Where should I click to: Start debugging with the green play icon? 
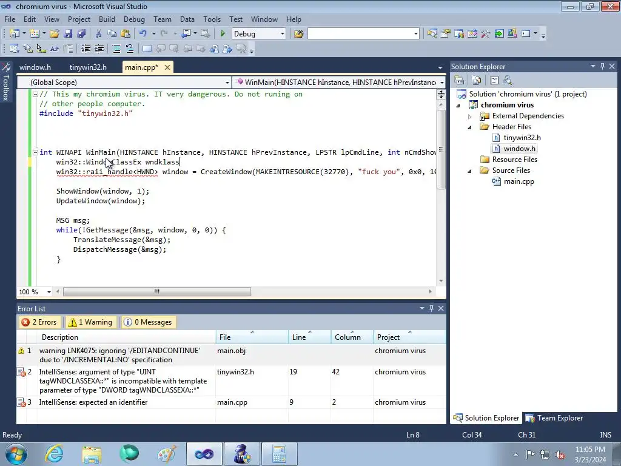[x=223, y=34]
